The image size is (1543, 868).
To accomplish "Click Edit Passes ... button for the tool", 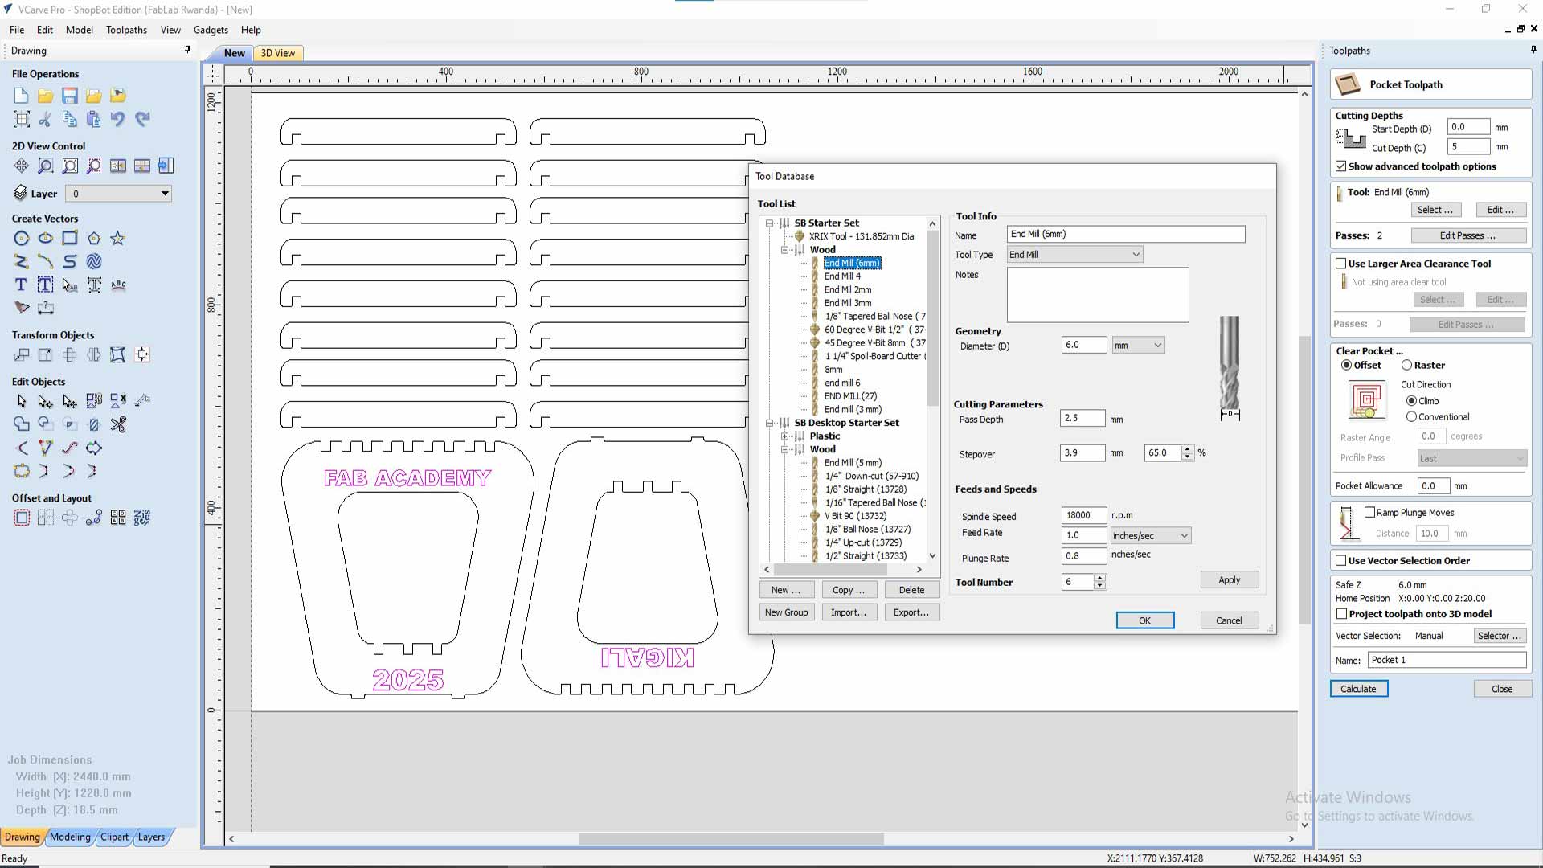I will [1467, 235].
